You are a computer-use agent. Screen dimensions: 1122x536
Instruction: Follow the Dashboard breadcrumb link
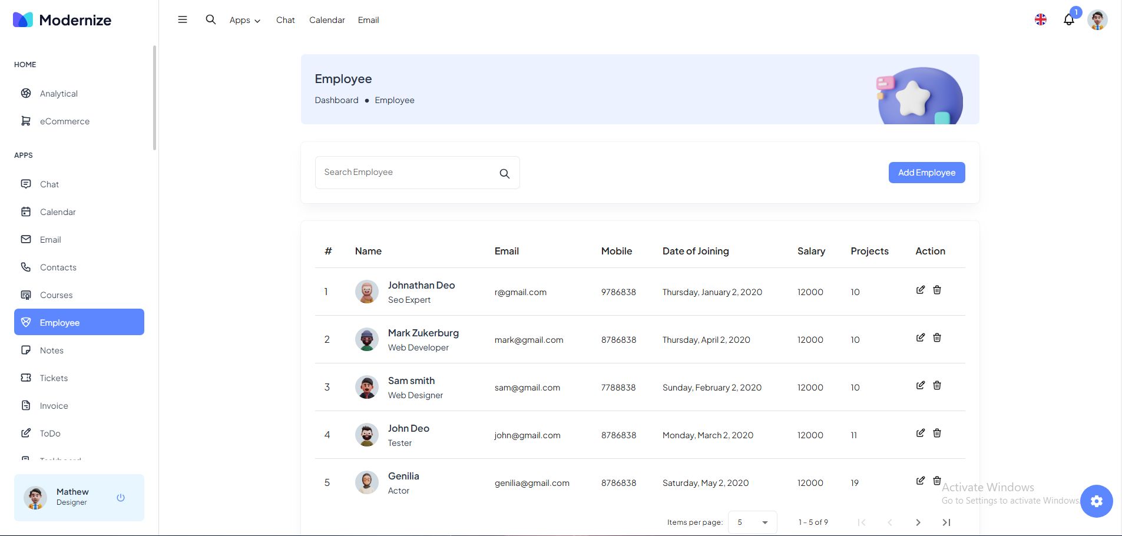coord(336,100)
